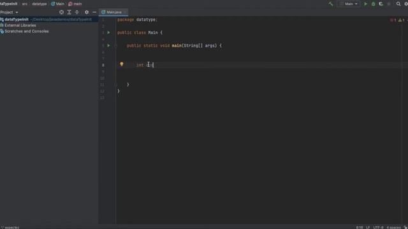
Task: Open Project panel options gear
Action: click(x=87, y=12)
